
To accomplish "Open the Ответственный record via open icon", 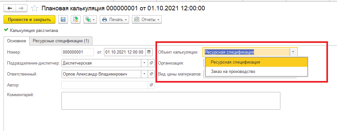I will (151, 74).
